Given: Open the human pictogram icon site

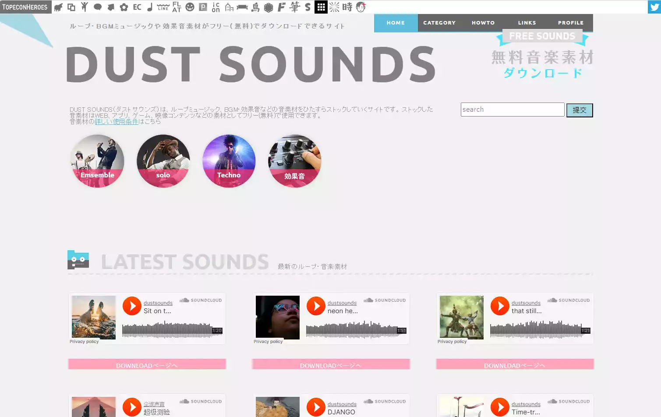Looking at the screenshot, I should 85,7.
